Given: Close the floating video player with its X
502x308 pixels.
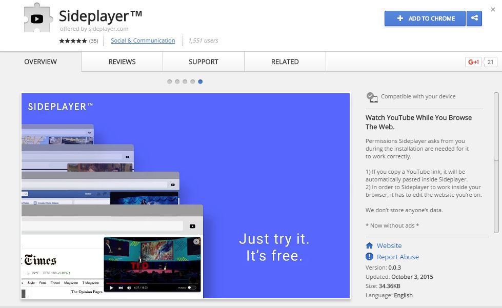Looking at the screenshot, I should [x=196, y=241].
